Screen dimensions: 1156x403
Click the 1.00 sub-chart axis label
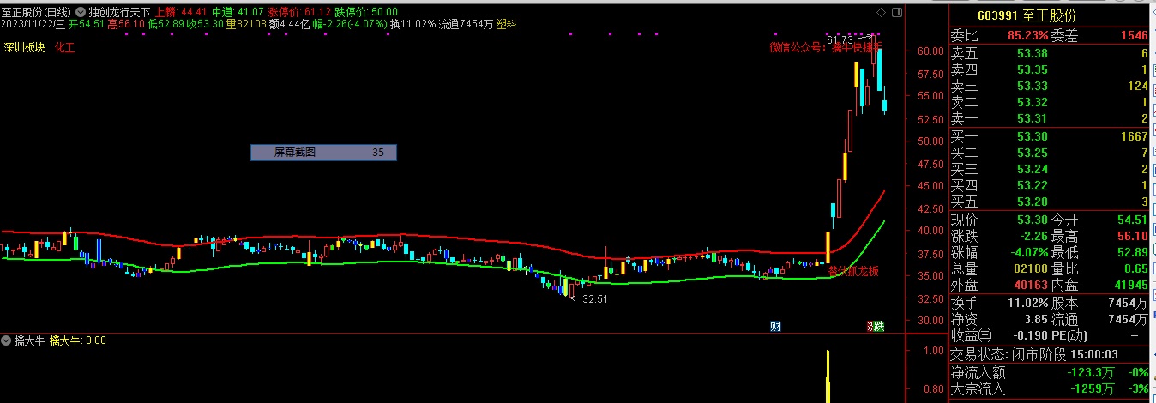tap(934, 351)
